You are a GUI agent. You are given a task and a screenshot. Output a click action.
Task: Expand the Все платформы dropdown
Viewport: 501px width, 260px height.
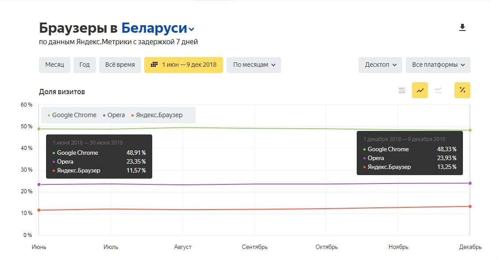[438, 65]
